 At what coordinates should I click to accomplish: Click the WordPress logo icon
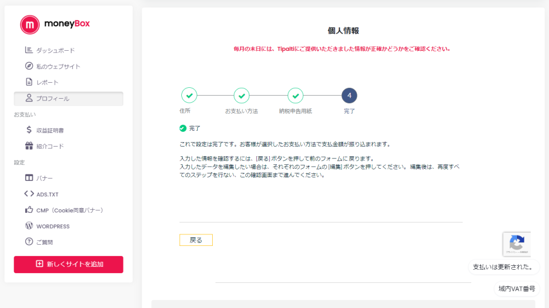pos(29,226)
